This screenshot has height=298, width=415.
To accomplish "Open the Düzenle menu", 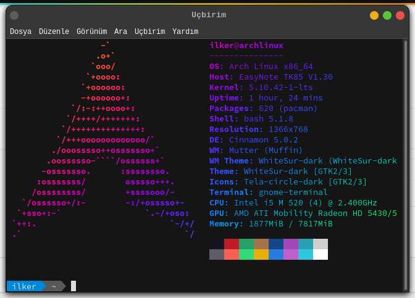I will [54, 31].
